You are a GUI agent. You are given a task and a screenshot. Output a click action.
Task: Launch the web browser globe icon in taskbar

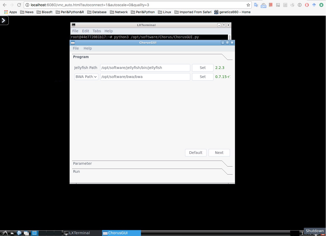19,233
